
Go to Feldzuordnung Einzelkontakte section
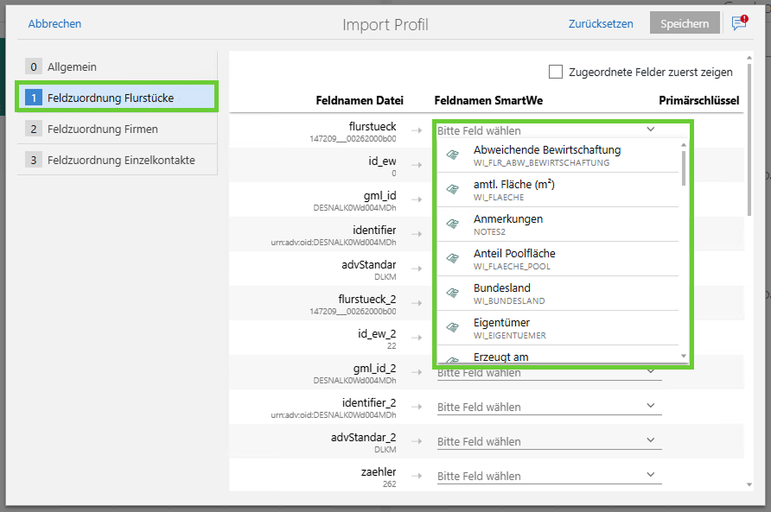(x=120, y=160)
